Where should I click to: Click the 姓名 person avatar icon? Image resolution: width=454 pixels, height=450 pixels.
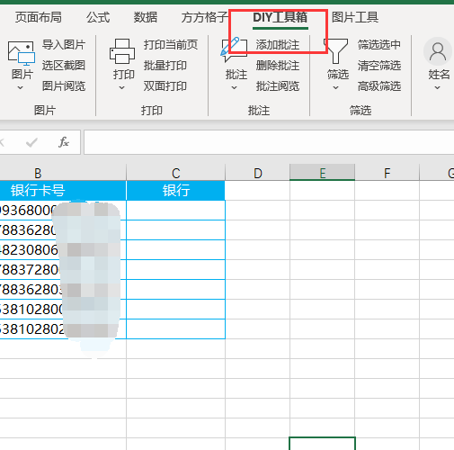tap(438, 51)
